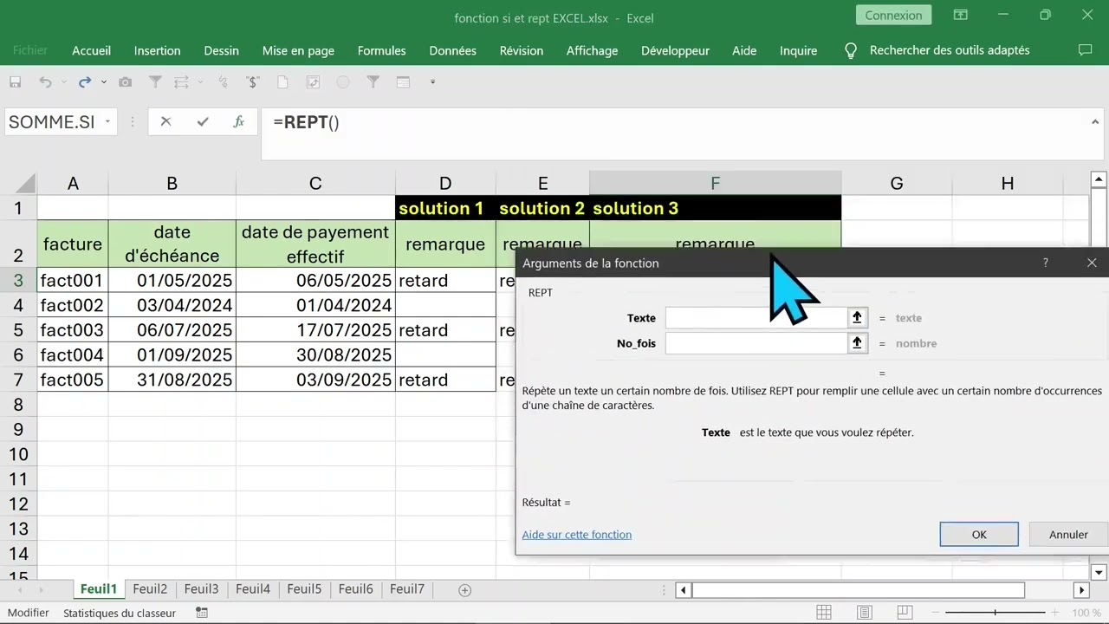This screenshot has width=1109, height=624.
Task: Open the Accueil ribbon tab
Action: point(91,50)
